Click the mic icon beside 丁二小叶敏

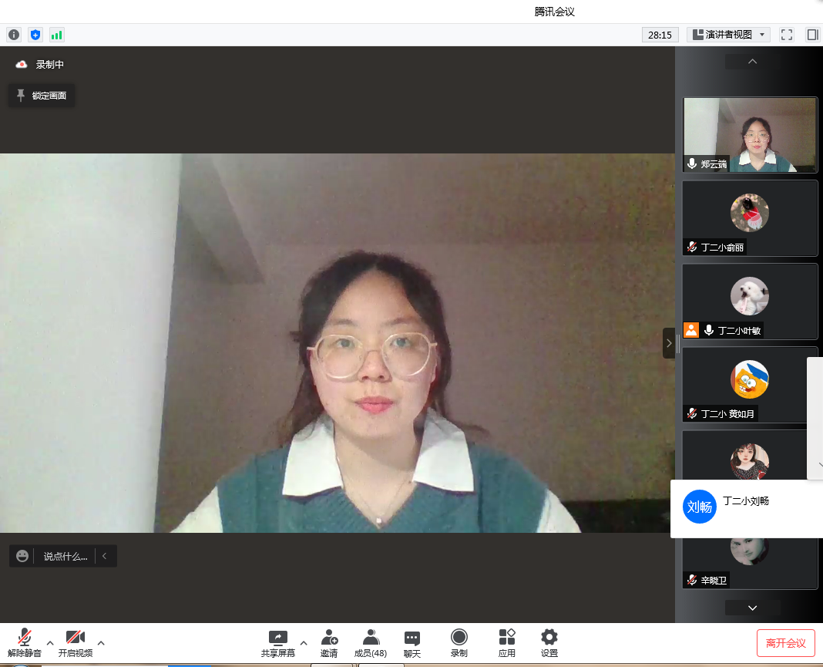coord(709,330)
